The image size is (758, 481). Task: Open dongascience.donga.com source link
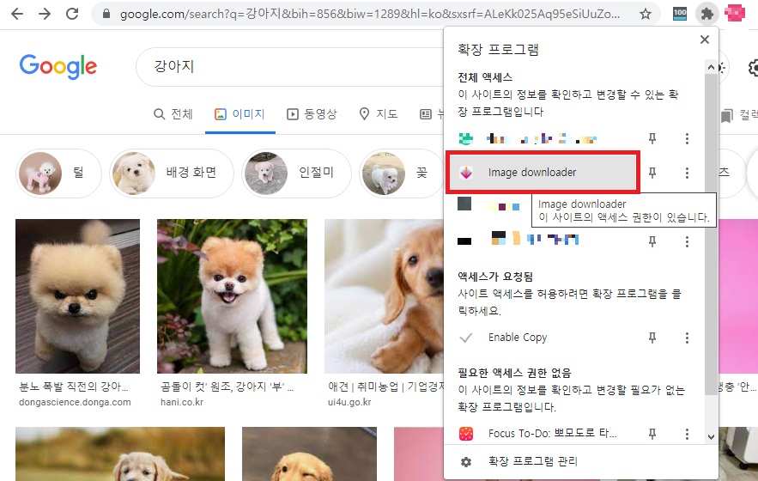click(75, 402)
